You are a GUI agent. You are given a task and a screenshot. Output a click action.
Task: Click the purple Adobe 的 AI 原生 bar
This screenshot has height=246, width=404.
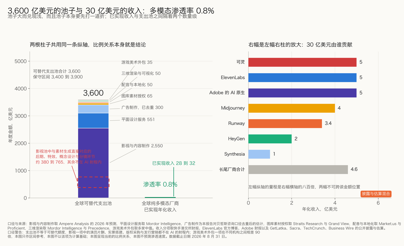302,93
